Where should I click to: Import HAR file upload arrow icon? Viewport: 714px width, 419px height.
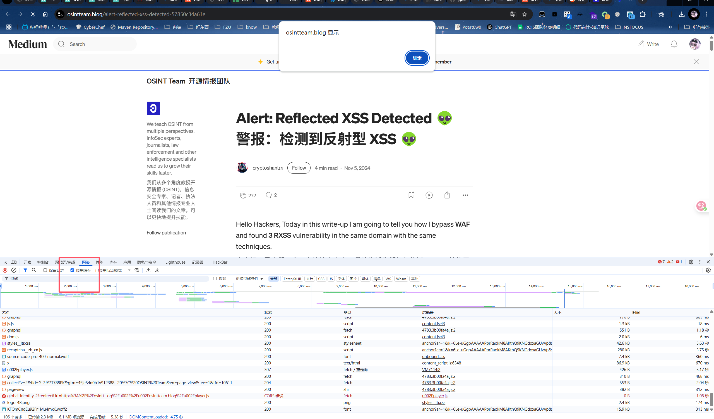[148, 270]
